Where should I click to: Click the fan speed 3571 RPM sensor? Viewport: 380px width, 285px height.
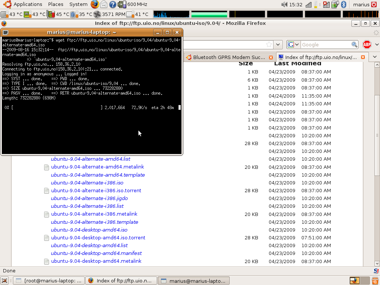point(109,14)
